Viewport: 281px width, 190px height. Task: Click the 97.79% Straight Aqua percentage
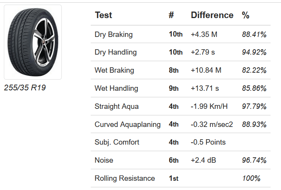pos(254,106)
